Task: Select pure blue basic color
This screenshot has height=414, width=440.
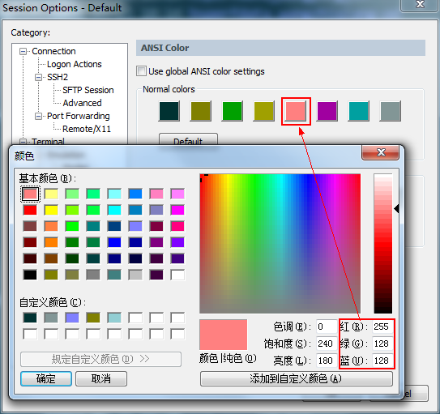Action: click(114, 242)
